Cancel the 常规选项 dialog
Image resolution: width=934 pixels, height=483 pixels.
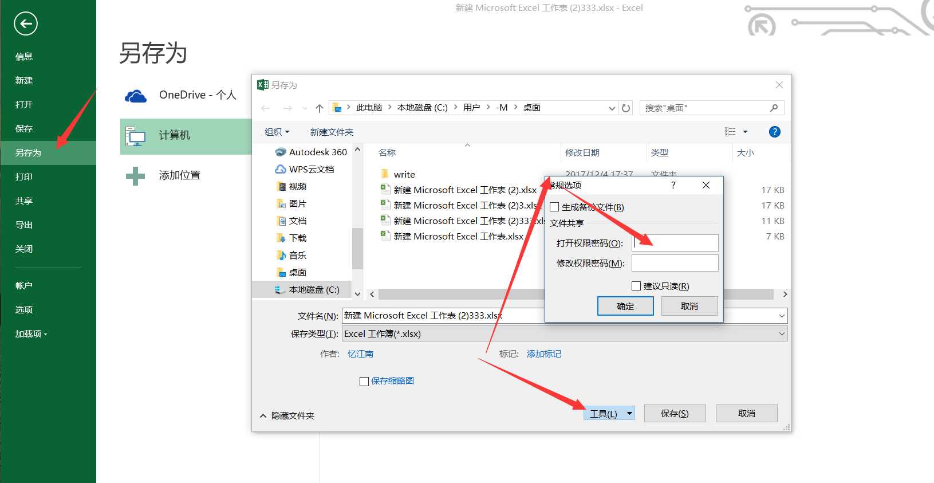689,306
